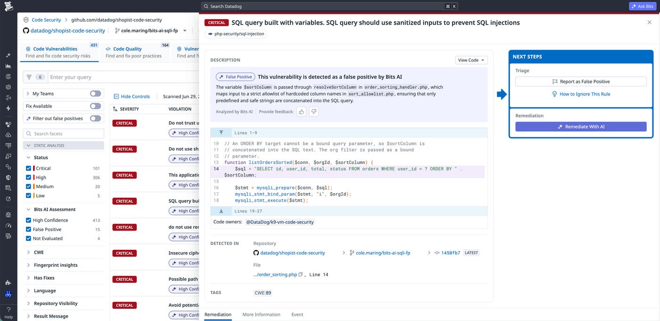Select the Event tab
660x321 pixels.
pyautogui.click(x=297, y=314)
